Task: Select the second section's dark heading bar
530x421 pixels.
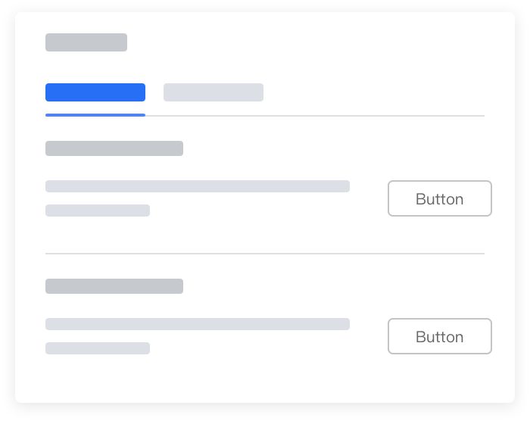Action: [x=114, y=286]
